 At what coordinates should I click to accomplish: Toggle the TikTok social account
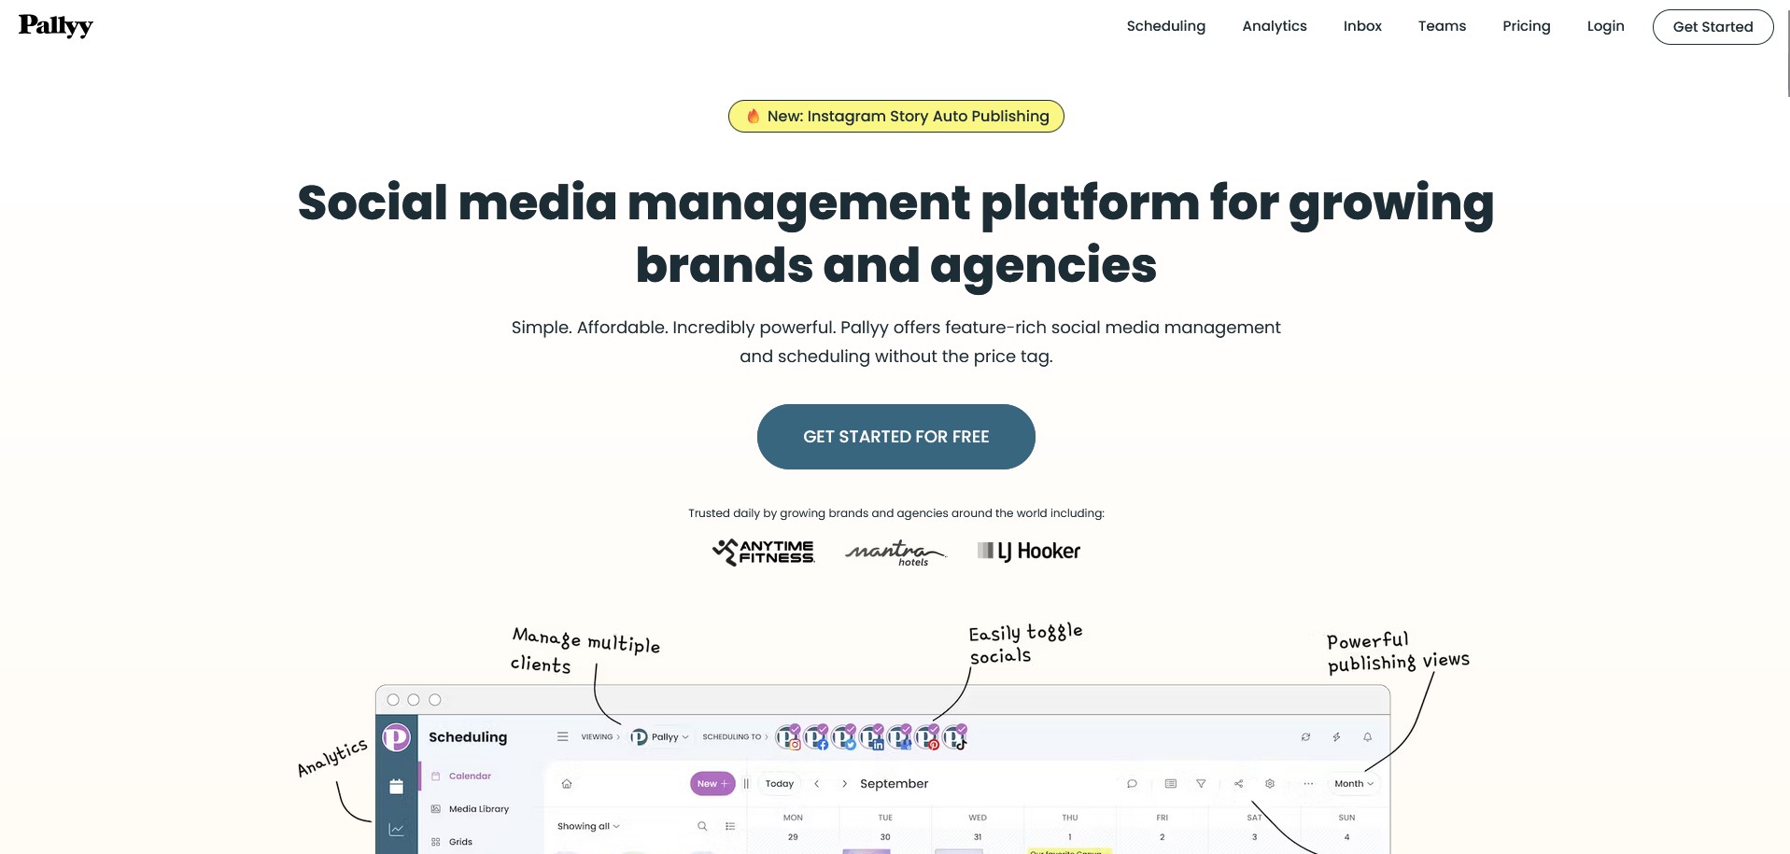(954, 737)
